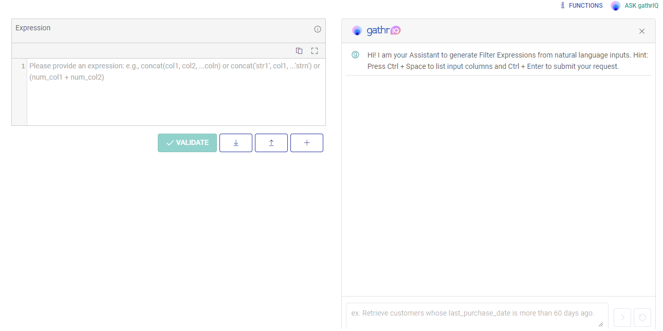This screenshot has height=331, width=663.
Task: Click the assistant's greeting hint message
Action: click(507, 61)
